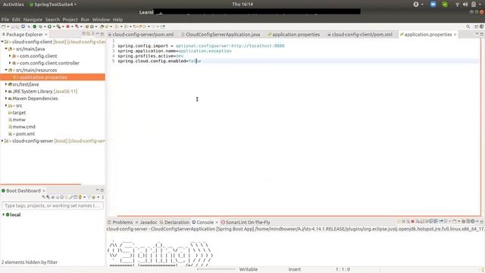Select the target folder

click(19, 112)
